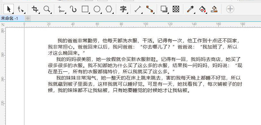
Task: Pick the Connector line tool
Action: point(150,9)
